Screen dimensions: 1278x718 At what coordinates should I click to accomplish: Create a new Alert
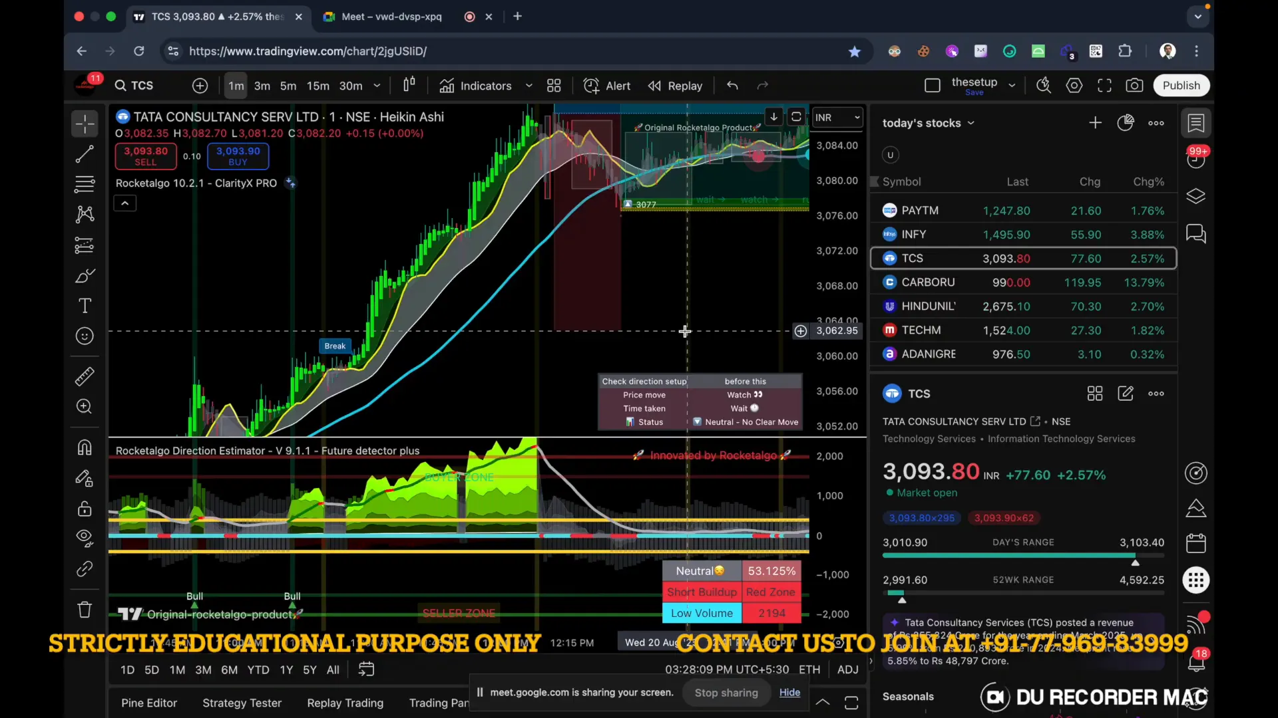pyautogui.click(x=607, y=86)
